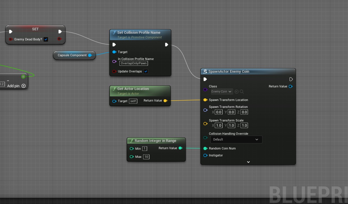Expand the SpawnActor node advanced pins chevron
Image resolution: width=348 pixels, height=204 pixels.
(248, 162)
